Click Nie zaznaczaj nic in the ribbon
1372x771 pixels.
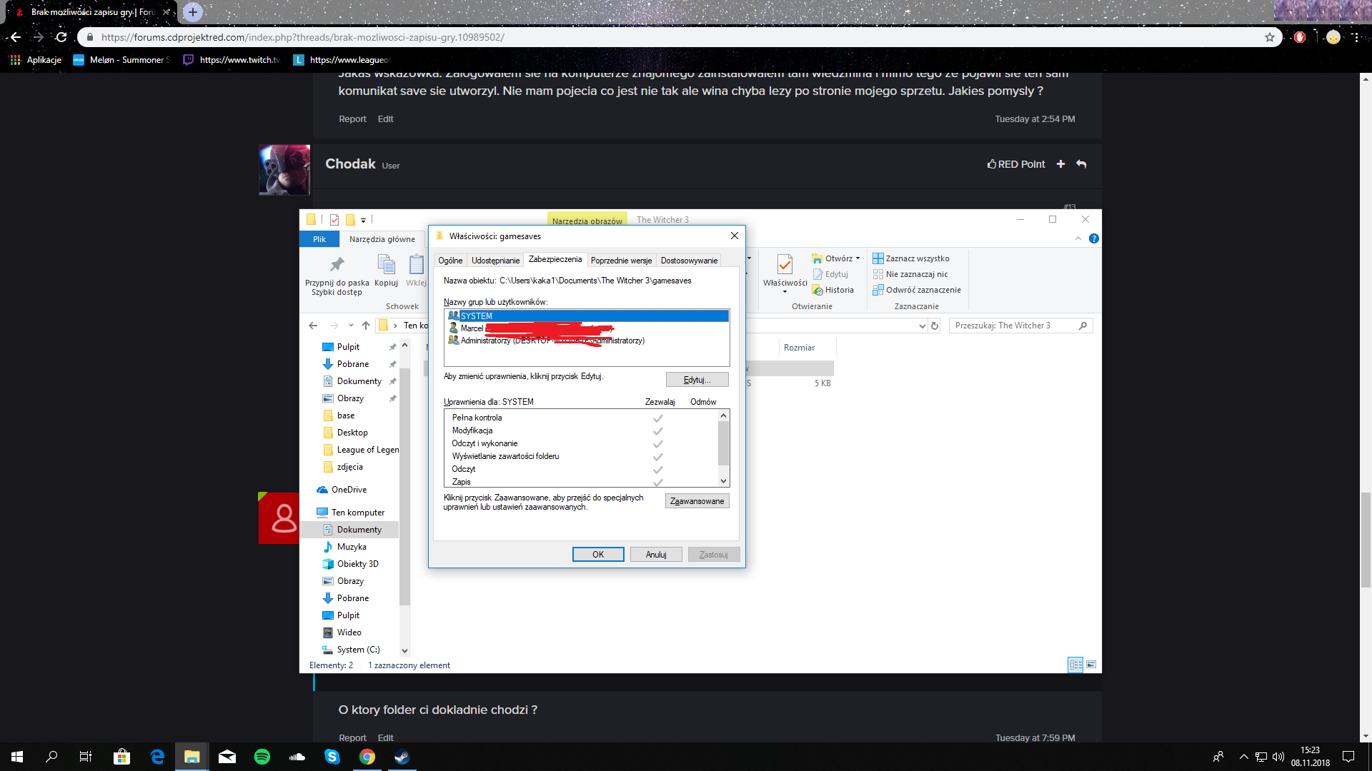click(x=910, y=274)
